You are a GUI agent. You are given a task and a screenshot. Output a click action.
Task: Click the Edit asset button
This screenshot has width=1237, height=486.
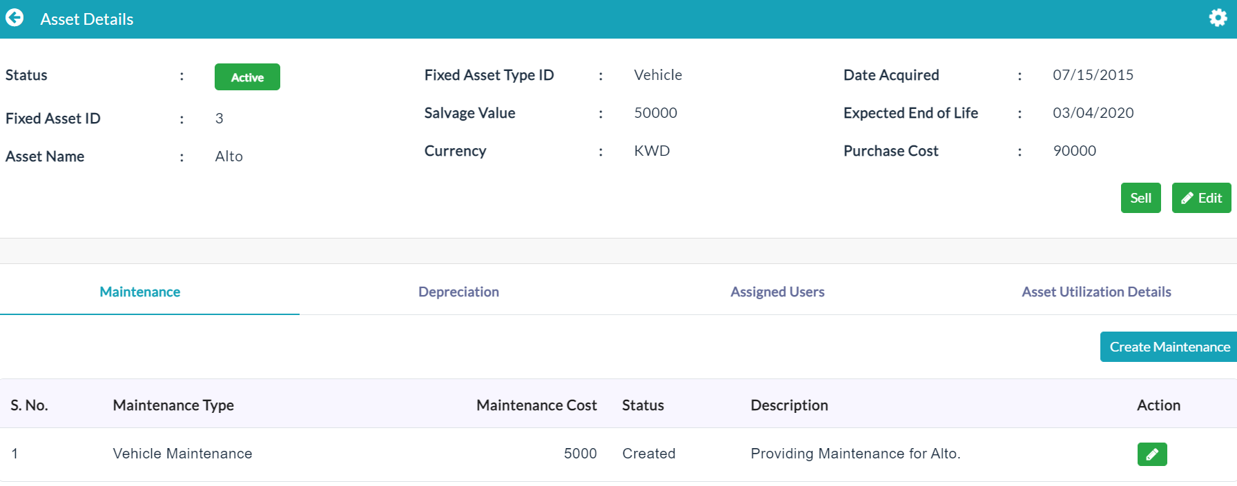pos(1201,198)
